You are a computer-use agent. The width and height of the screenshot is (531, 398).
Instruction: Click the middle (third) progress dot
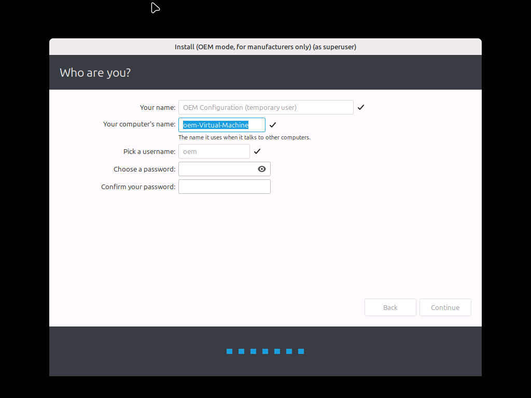pos(253,351)
